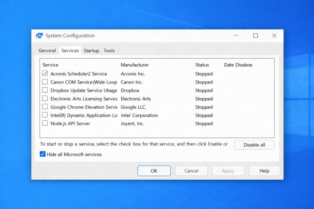The height and width of the screenshot is (209, 314).
Task: Switch to the Startup tab
Action: (x=91, y=50)
